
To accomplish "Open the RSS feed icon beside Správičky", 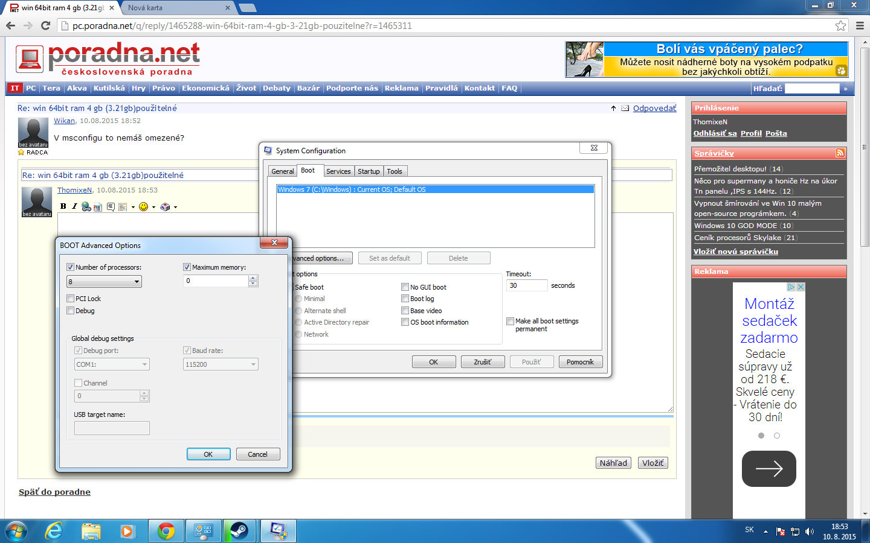I will click(x=840, y=153).
